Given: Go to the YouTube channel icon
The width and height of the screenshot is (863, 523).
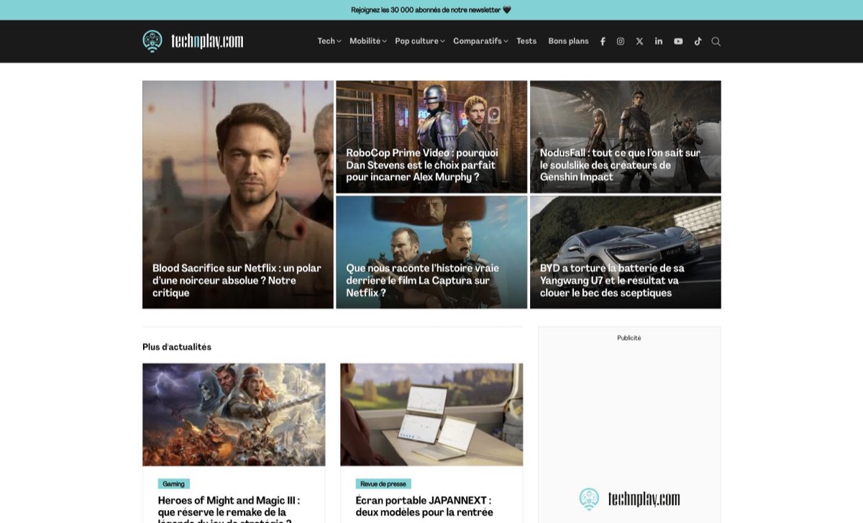Looking at the screenshot, I should (678, 41).
